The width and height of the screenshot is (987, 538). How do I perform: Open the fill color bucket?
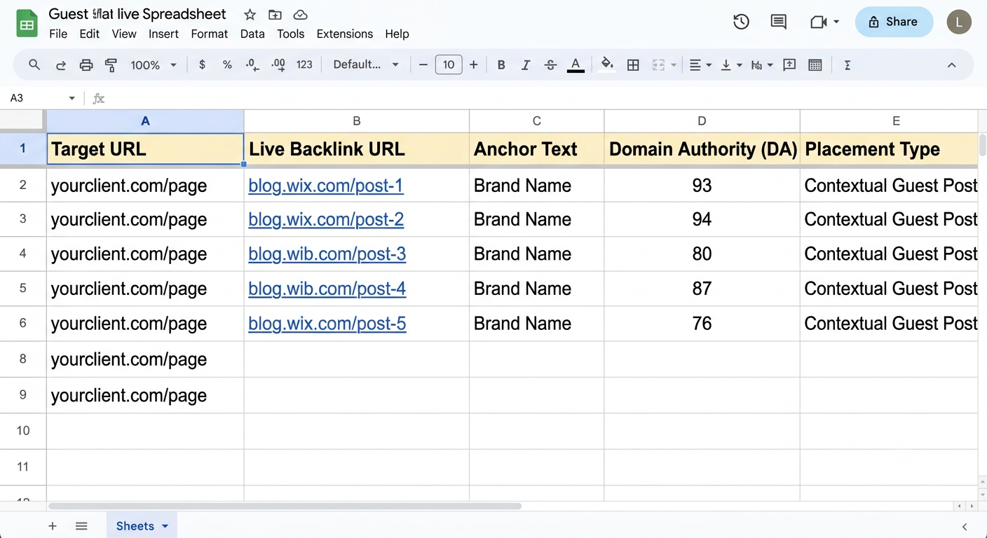(607, 64)
